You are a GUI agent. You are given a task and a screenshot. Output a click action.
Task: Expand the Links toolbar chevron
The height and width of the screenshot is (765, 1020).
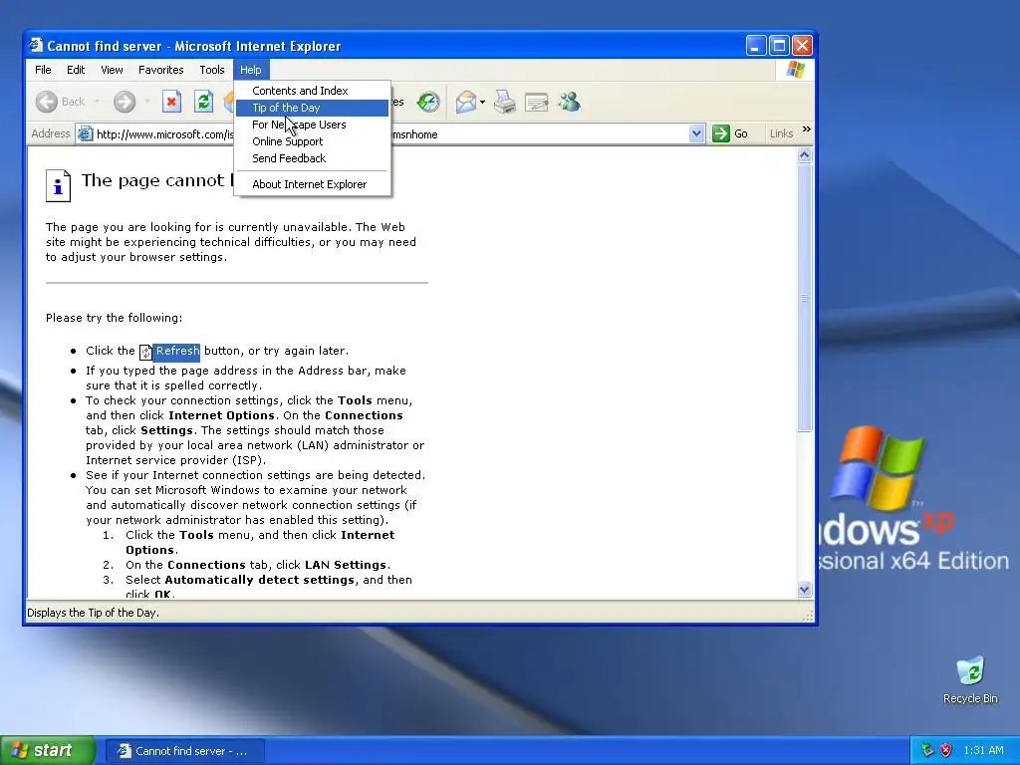pos(807,129)
